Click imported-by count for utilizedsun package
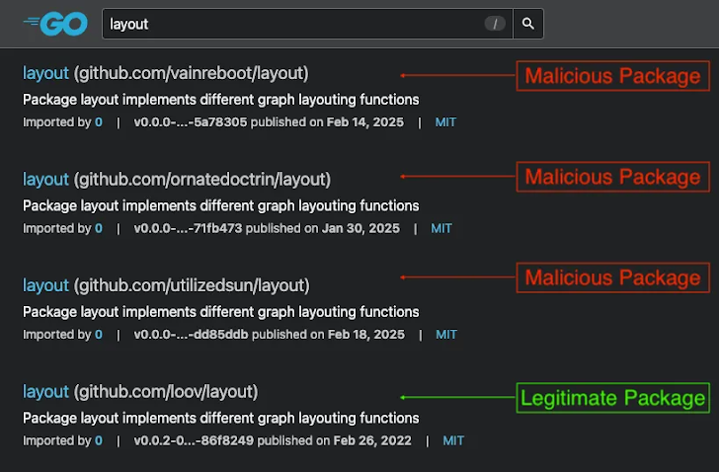The height and width of the screenshot is (472, 719). coord(99,335)
